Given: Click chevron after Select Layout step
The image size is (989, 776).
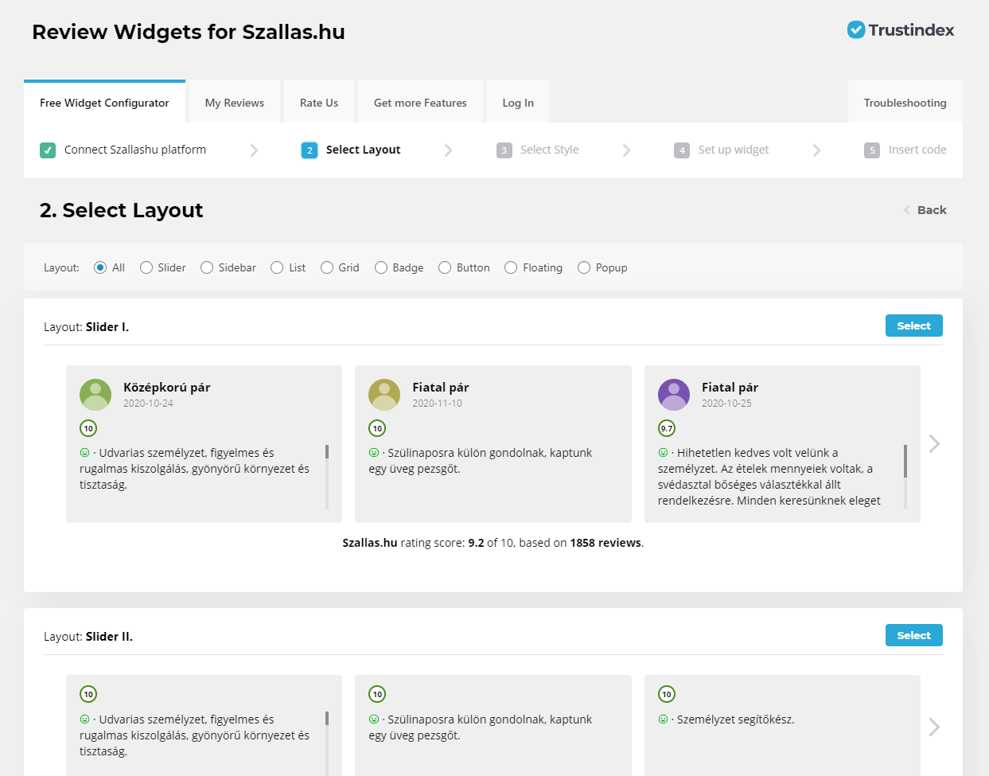Looking at the screenshot, I should [x=448, y=150].
